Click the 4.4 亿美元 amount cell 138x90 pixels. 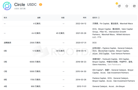[x=36, y=33]
